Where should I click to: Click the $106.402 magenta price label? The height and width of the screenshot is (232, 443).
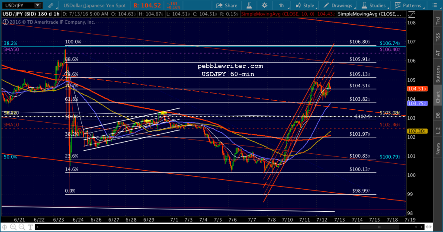390,49
